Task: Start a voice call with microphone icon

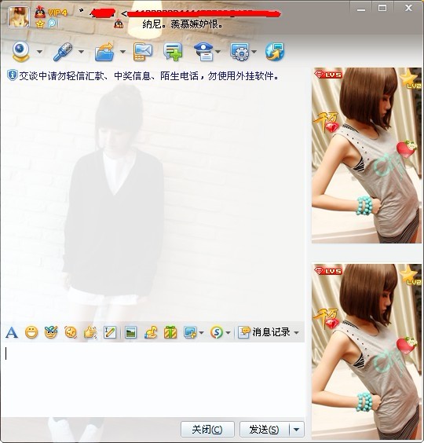Action: pos(63,52)
